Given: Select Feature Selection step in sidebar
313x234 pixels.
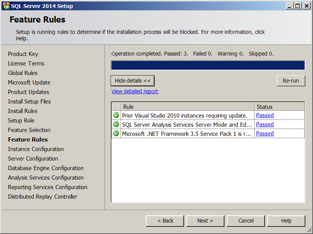Looking at the screenshot, I should [29, 130].
